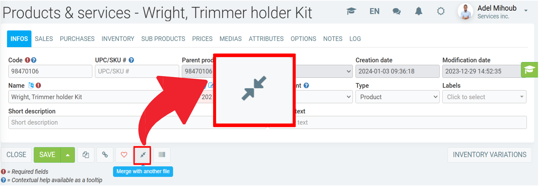The width and height of the screenshot is (539, 186).
Task: Open the chat messages icon
Action: click(x=396, y=12)
